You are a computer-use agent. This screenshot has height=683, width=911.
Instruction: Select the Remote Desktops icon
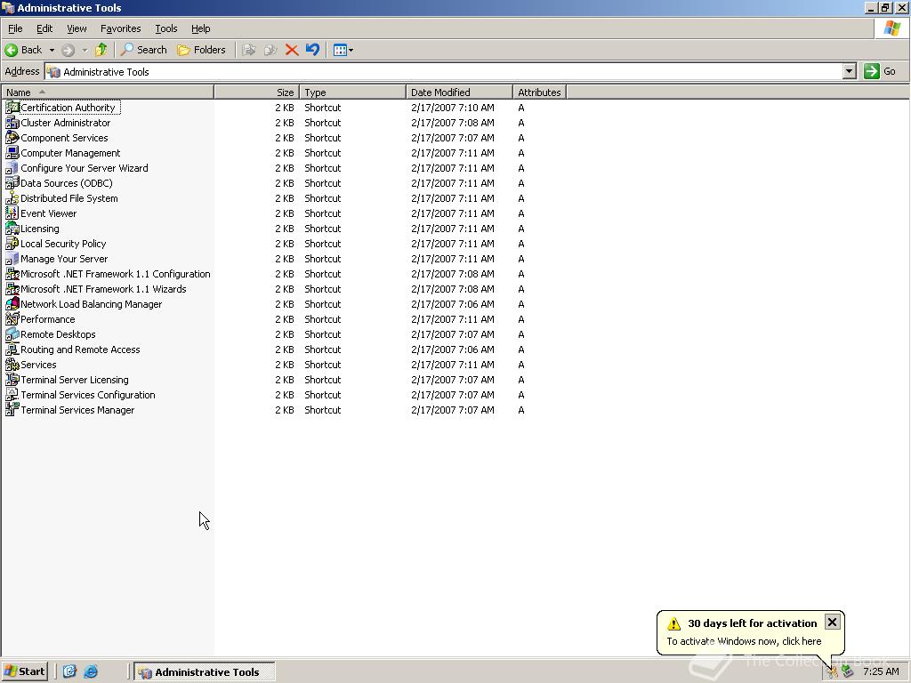click(x=12, y=334)
